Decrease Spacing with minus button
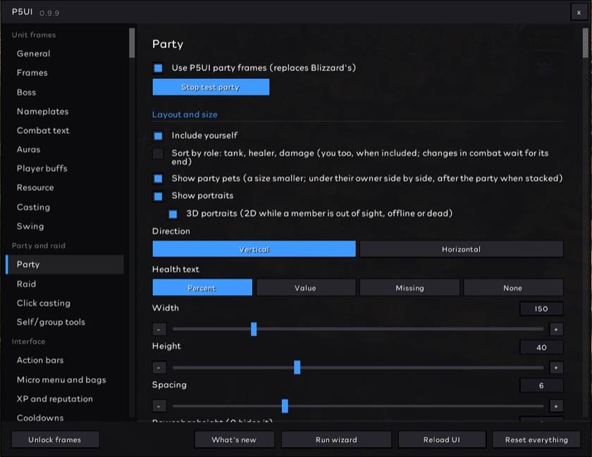Screen dimensions: 592x457 click(x=159, y=406)
